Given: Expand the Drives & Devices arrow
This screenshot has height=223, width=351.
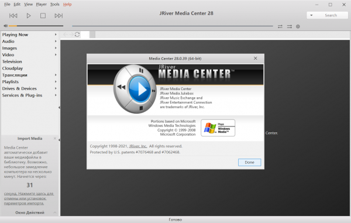Looking at the screenshot, I should tap(56, 88).
